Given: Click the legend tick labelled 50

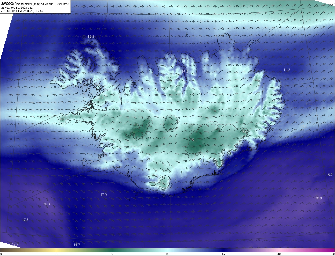Looking at the screenshot, I should [333, 254].
